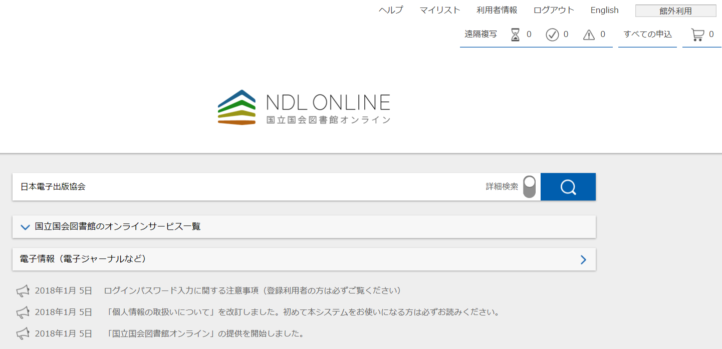This screenshot has height=349, width=722.
Task: Open the すべての申込 requests link
Action: (x=647, y=34)
